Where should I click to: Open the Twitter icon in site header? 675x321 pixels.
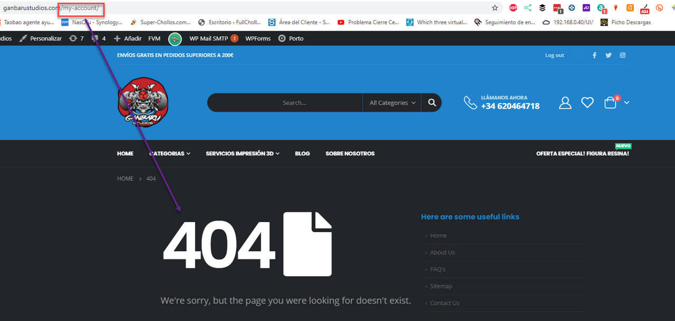[609, 55]
